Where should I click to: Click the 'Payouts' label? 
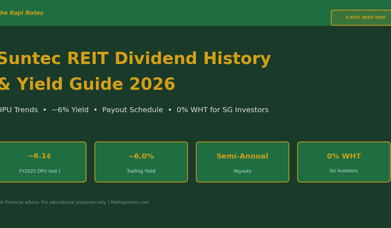tap(242, 171)
